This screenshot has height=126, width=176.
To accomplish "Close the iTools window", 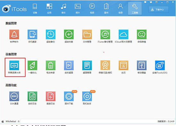I will 173,2.
